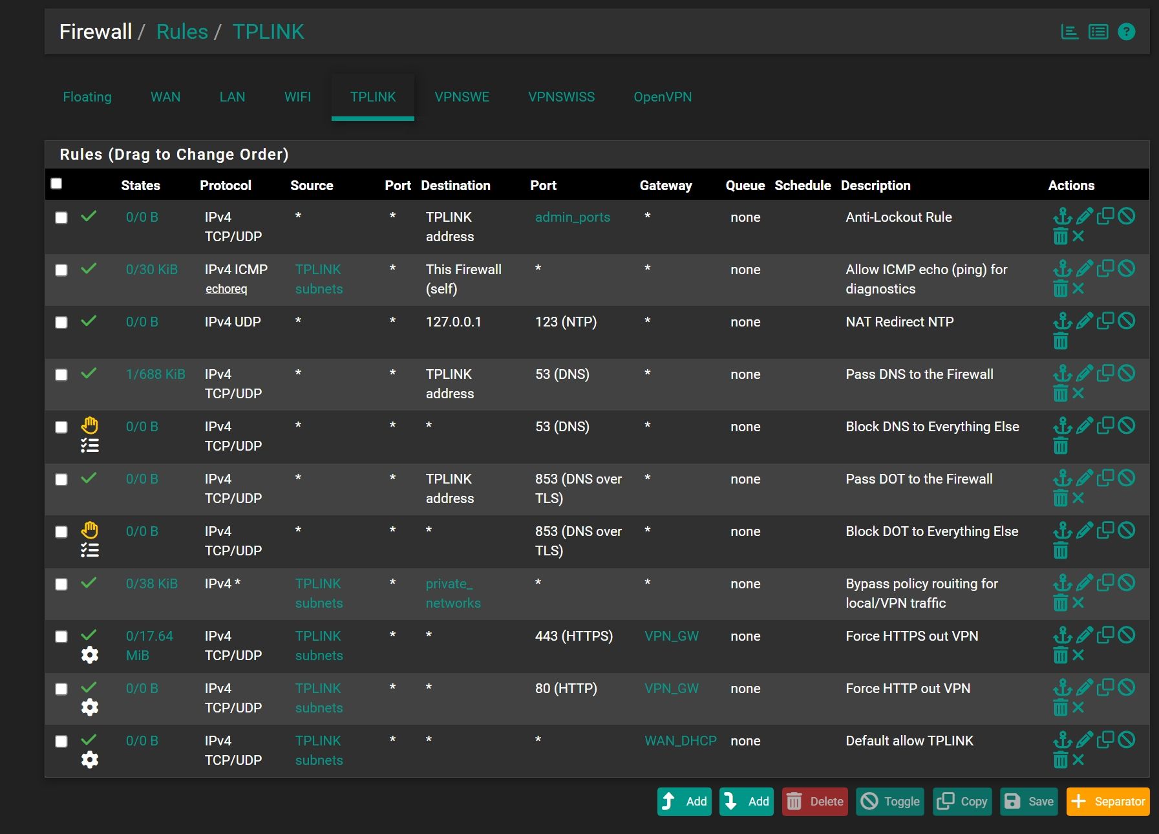Toggle select-all rules checkbox in header

click(x=56, y=184)
